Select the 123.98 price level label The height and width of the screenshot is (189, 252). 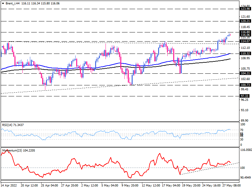pyautogui.click(x=245, y=9)
